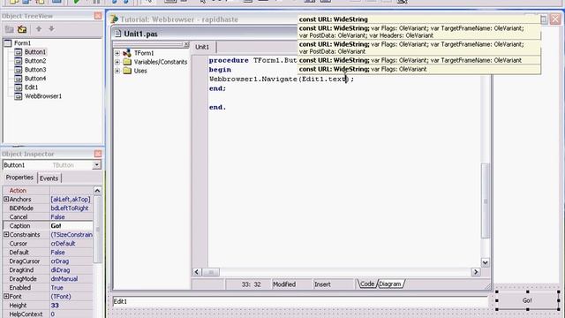Open the Object Inspector component dropdown
Viewport: 565px width, 318px height.
tap(96, 165)
